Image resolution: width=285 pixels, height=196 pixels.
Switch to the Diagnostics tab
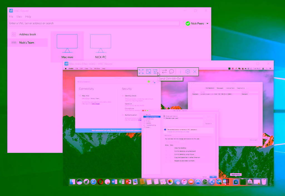pyautogui.click(x=241, y=88)
